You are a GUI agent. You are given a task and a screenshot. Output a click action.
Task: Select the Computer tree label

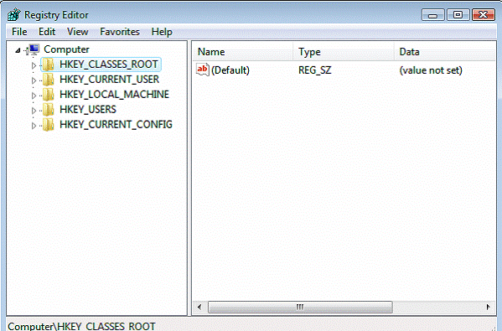click(66, 49)
